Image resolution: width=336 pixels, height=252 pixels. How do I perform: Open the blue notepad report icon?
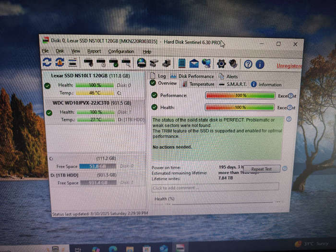point(182,63)
